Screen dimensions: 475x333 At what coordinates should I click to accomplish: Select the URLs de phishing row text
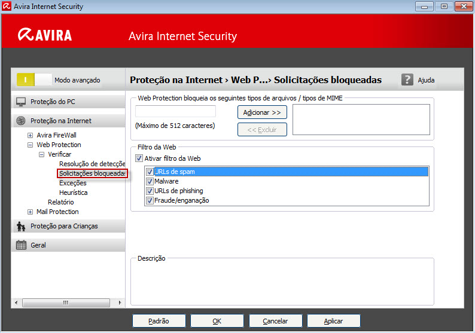click(179, 191)
